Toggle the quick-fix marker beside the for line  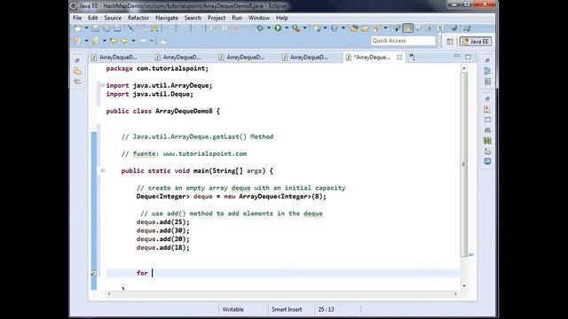click(x=93, y=273)
